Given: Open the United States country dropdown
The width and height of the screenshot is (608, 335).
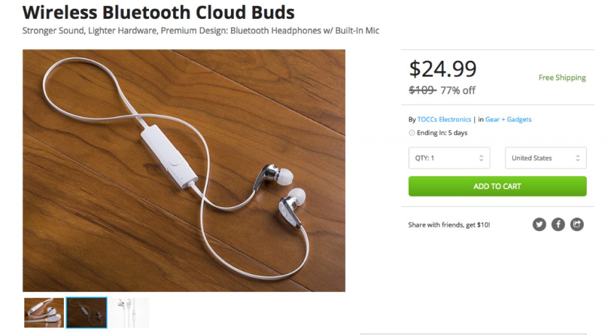Looking at the screenshot, I should (545, 158).
